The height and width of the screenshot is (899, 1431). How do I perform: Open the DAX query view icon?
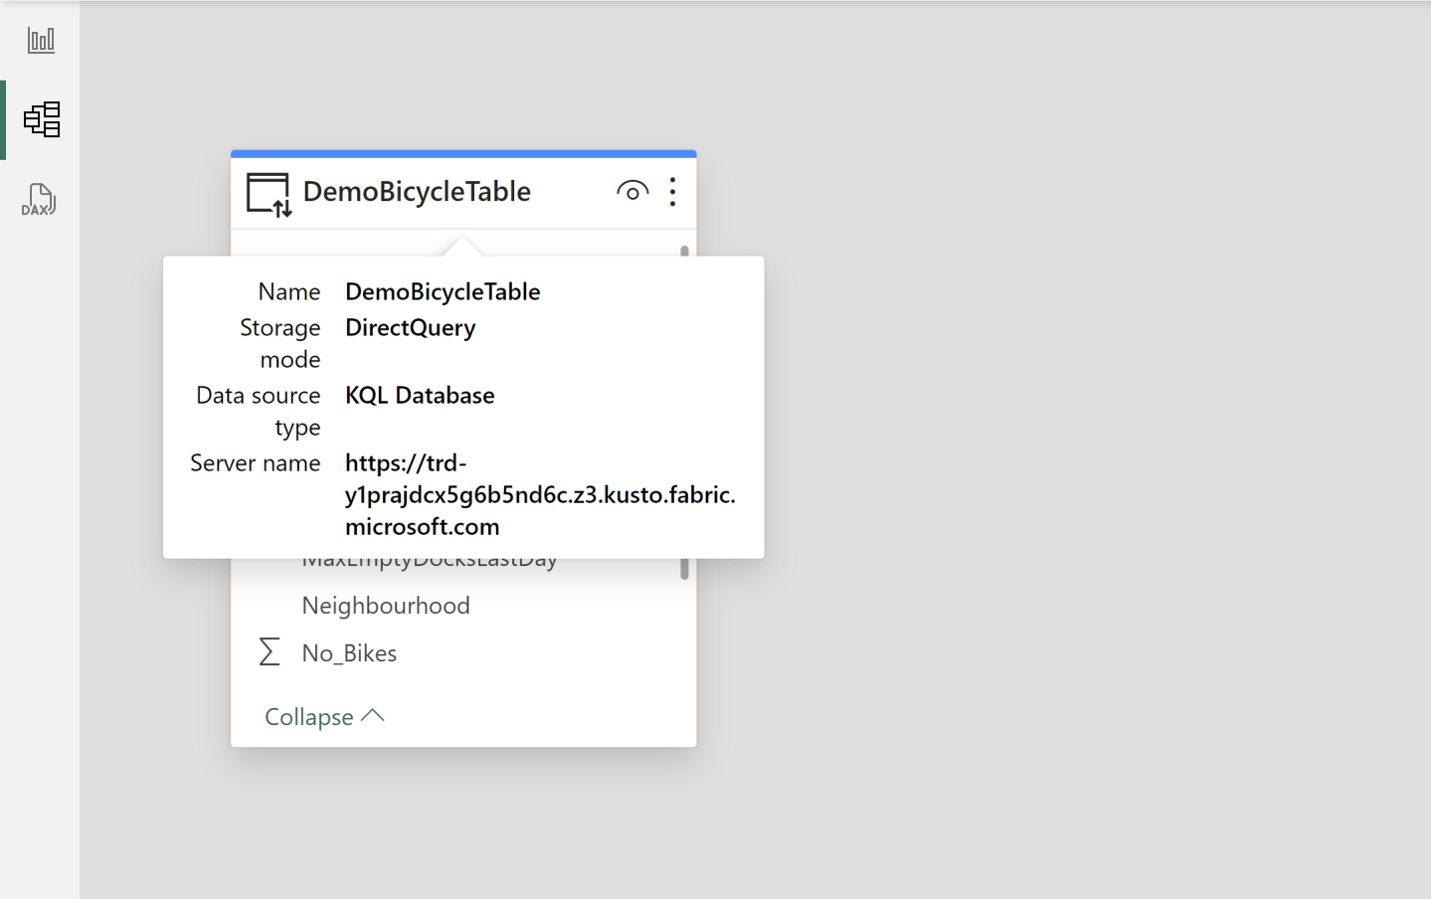(39, 199)
